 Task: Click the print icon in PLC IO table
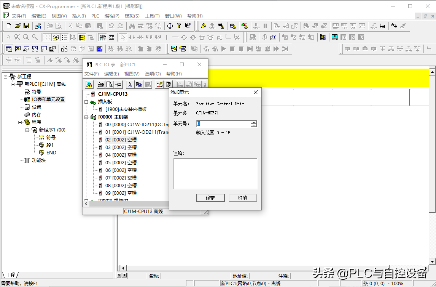[100, 85]
